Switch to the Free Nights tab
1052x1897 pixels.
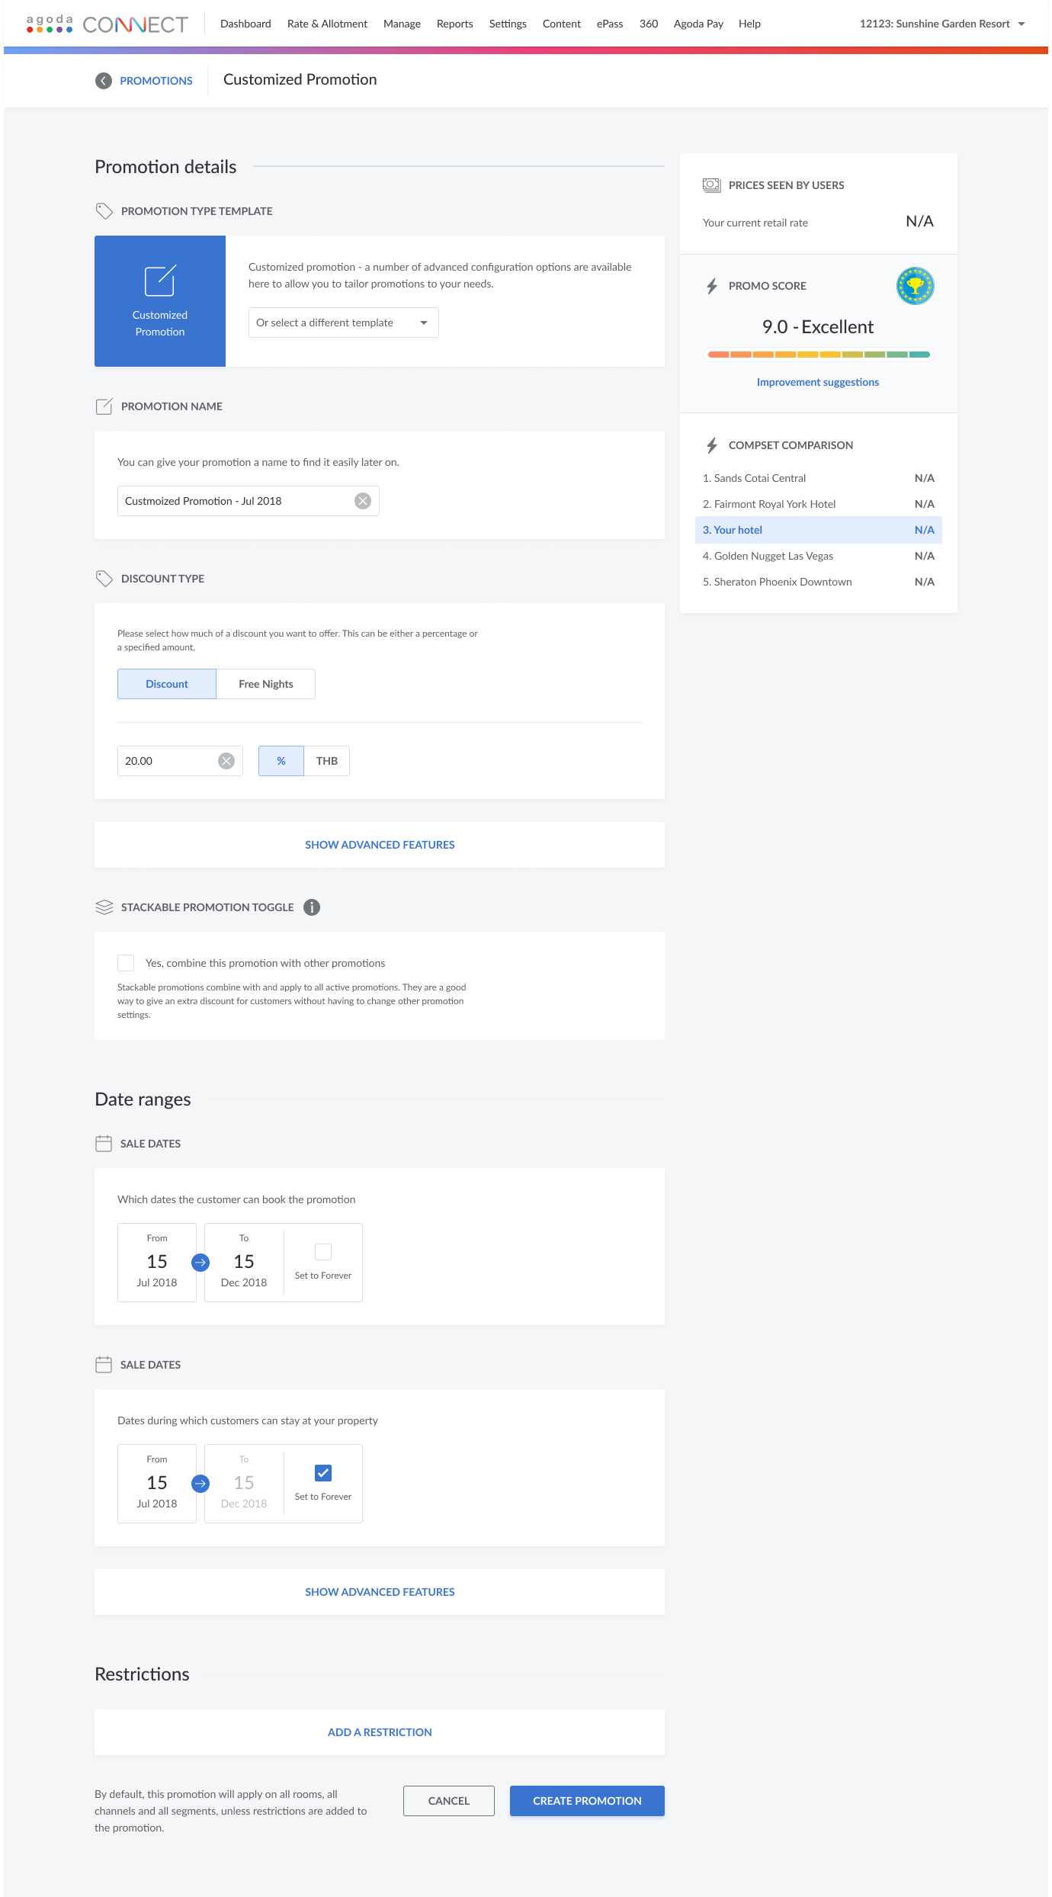coord(265,684)
